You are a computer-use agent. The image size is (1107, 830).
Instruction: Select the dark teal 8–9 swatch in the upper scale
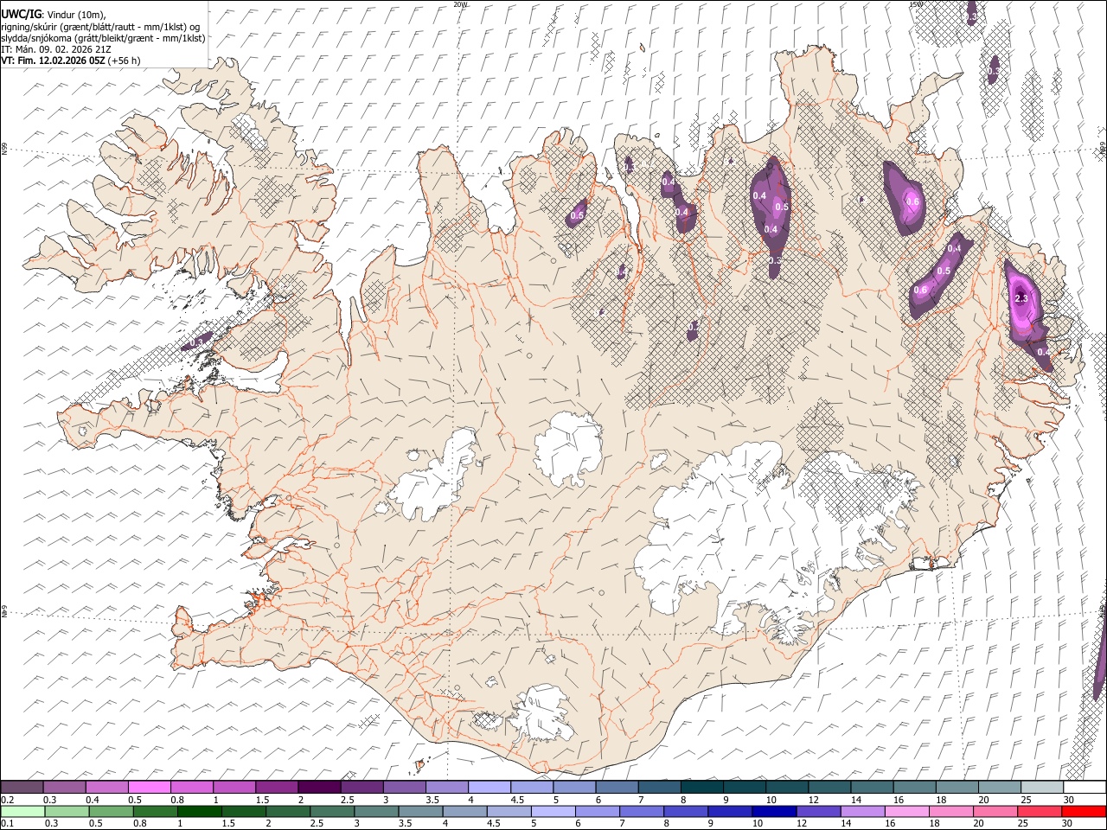701,788
